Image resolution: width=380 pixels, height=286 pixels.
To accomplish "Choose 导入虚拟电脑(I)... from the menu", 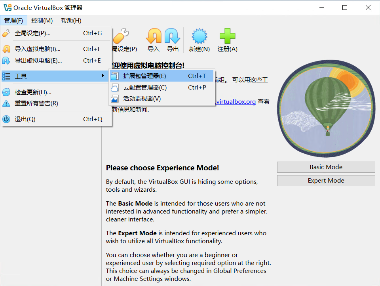I will click(x=56, y=49).
